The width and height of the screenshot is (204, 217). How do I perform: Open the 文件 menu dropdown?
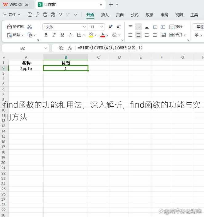[12, 14]
